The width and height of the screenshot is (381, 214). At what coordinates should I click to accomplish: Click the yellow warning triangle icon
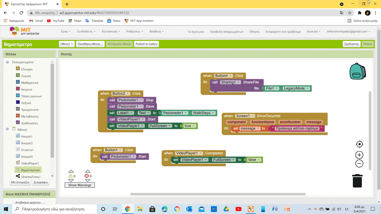coord(70,176)
